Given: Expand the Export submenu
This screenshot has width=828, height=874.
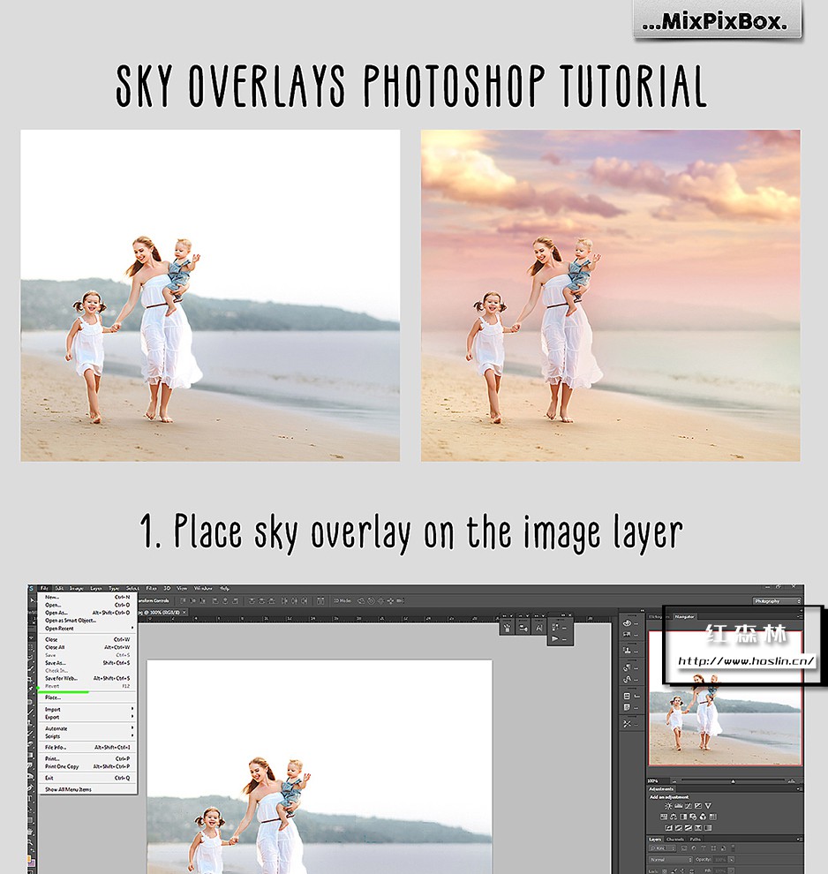Looking at the screenshot, I should (x=87, y=718).
